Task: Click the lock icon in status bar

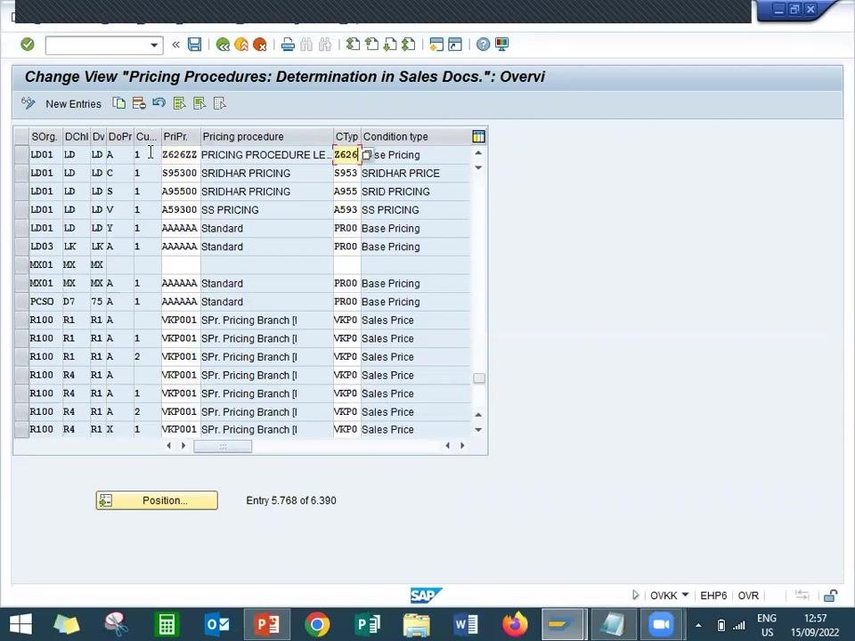Action: 830,596
